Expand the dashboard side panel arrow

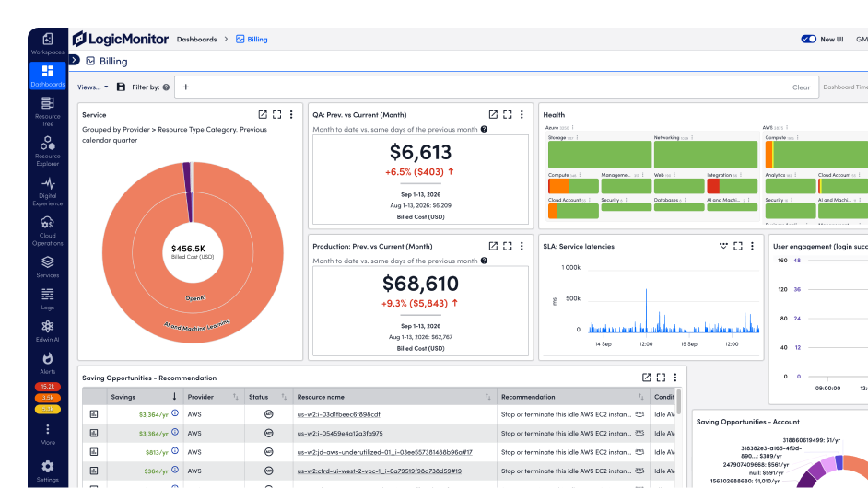tap(75, 60)
